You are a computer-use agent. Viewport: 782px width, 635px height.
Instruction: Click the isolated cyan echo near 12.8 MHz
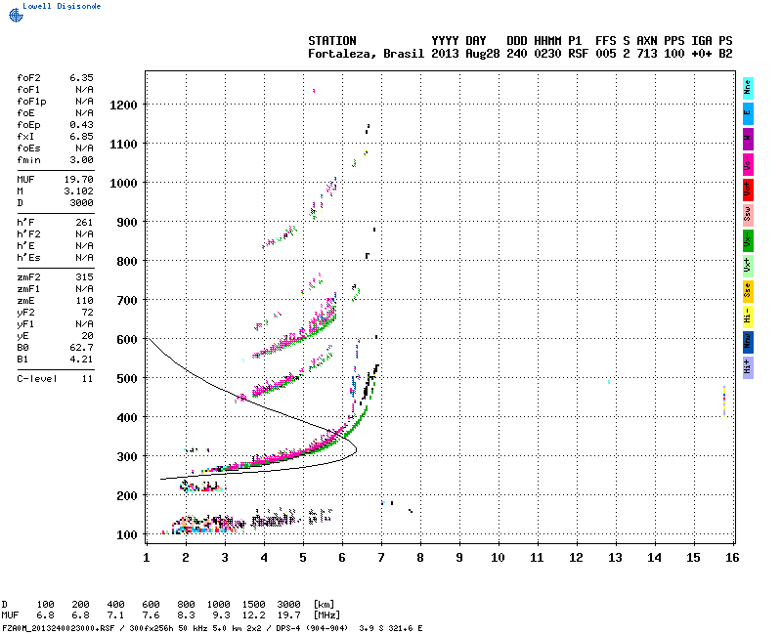(x=609, y=382)
